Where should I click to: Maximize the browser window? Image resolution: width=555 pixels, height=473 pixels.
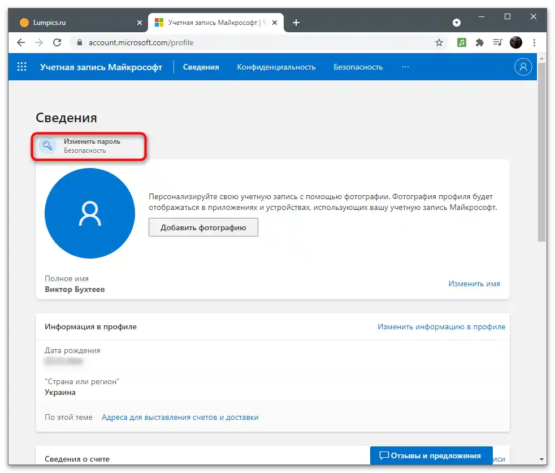point(507,16)
